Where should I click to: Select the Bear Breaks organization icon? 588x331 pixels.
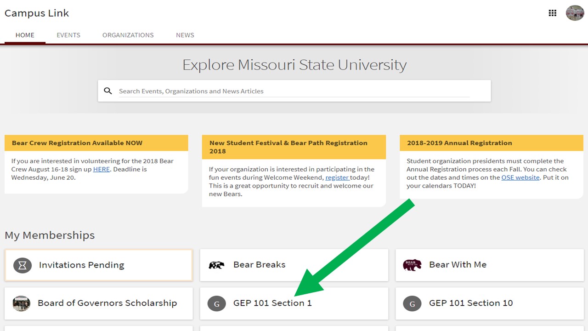(x=216, y=265)
